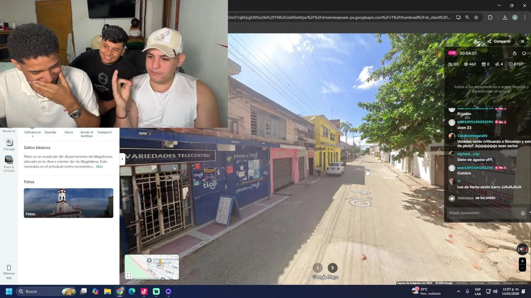Click the 'Juan 23' chat message

pos(464,128)
